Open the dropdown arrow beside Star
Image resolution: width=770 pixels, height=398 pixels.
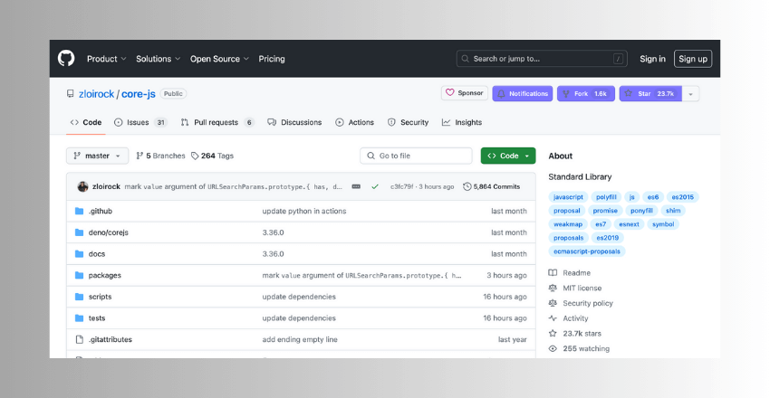click(x=691, y=93)
